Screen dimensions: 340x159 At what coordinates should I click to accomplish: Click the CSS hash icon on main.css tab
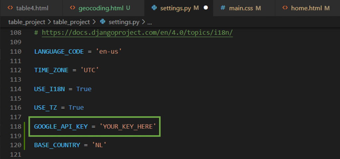click(223, 8)
